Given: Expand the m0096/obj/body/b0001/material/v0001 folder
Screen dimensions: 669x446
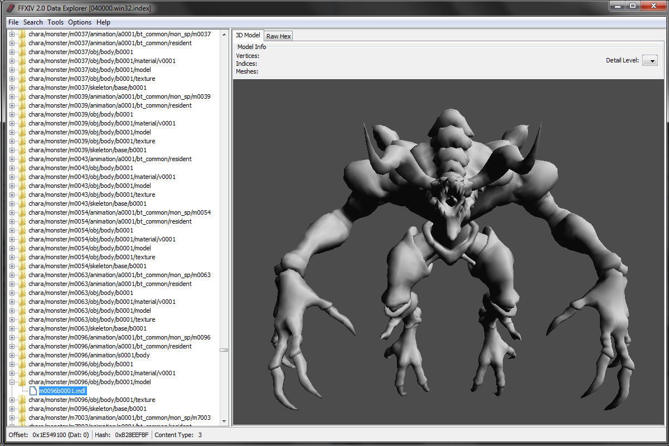Looking at the screenshot, I should pos(12,373).
